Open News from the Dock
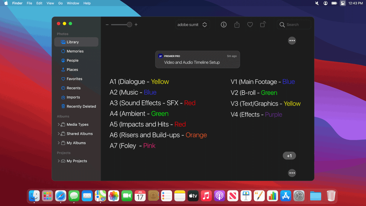 click(x=233, y=196)
